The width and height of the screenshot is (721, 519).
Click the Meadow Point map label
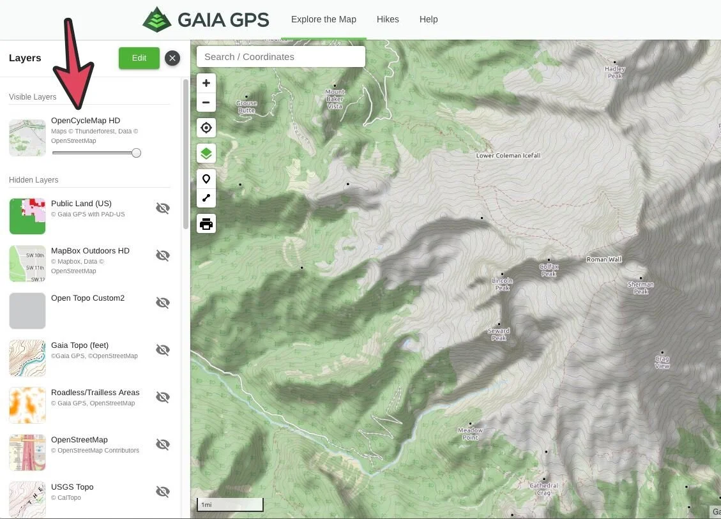(471, 434)
